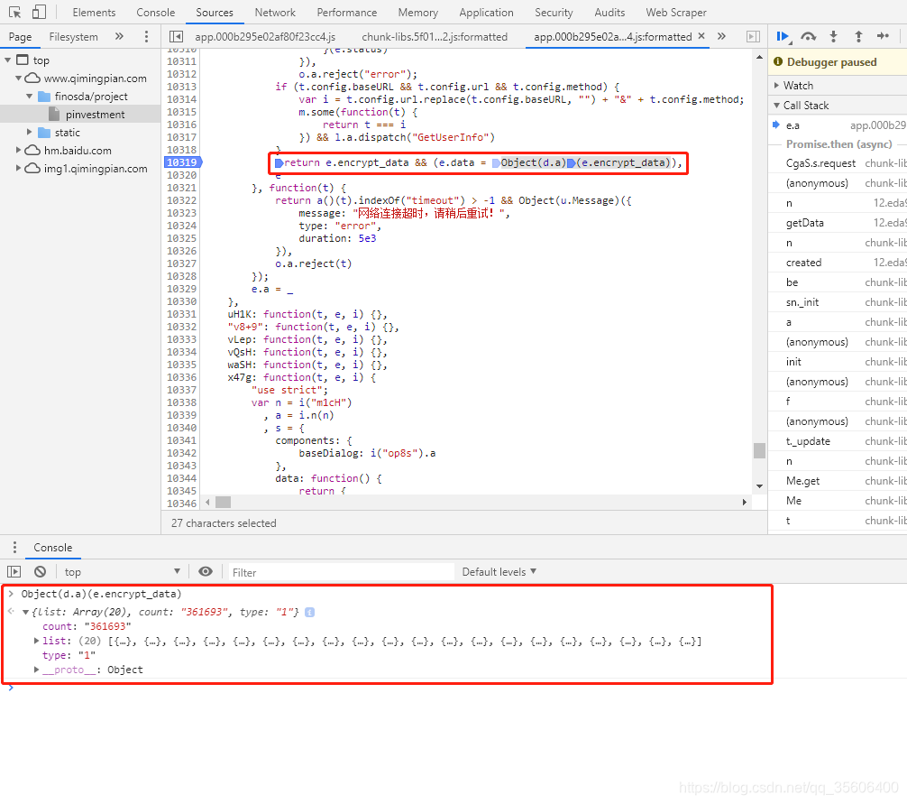The width and height of the screenshot is (907, 804).
Task: Open the Security panel
Action: tap(554, 12)
